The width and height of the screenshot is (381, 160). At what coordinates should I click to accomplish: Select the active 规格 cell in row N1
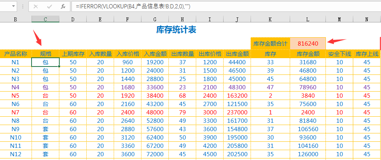click(x=45, y=62)
